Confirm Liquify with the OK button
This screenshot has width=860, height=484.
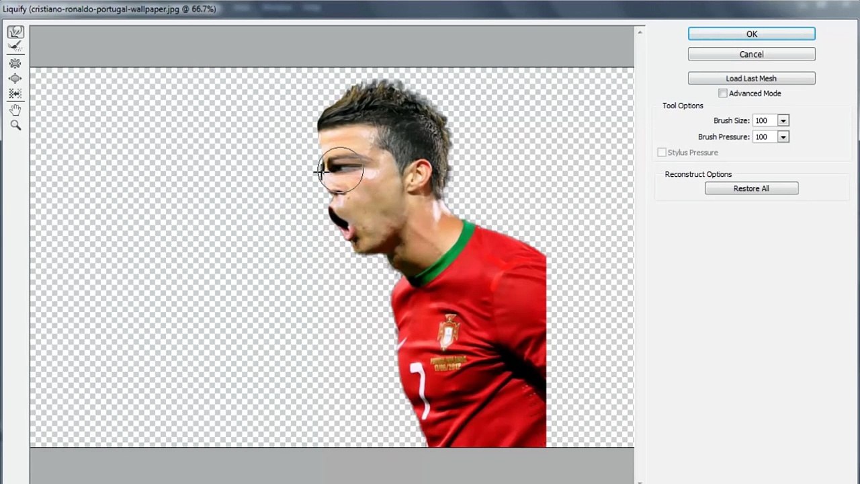coord(752,34)
